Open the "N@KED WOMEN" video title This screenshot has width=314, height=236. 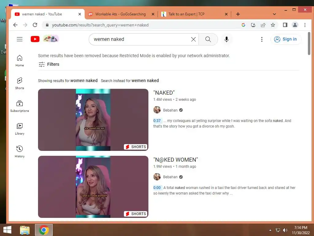point(175,160)
